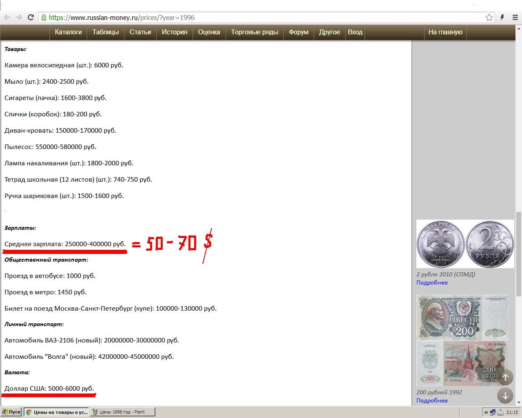Open the Таблицы menu
Image resolution: width=522 pixels, height=418 pixels.
(106, 32)
